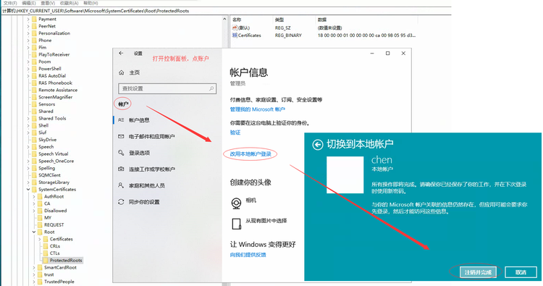Select the trust registry key
This screenshot has width=543, height=286.
pyautogui.click(x=49, y=274)
